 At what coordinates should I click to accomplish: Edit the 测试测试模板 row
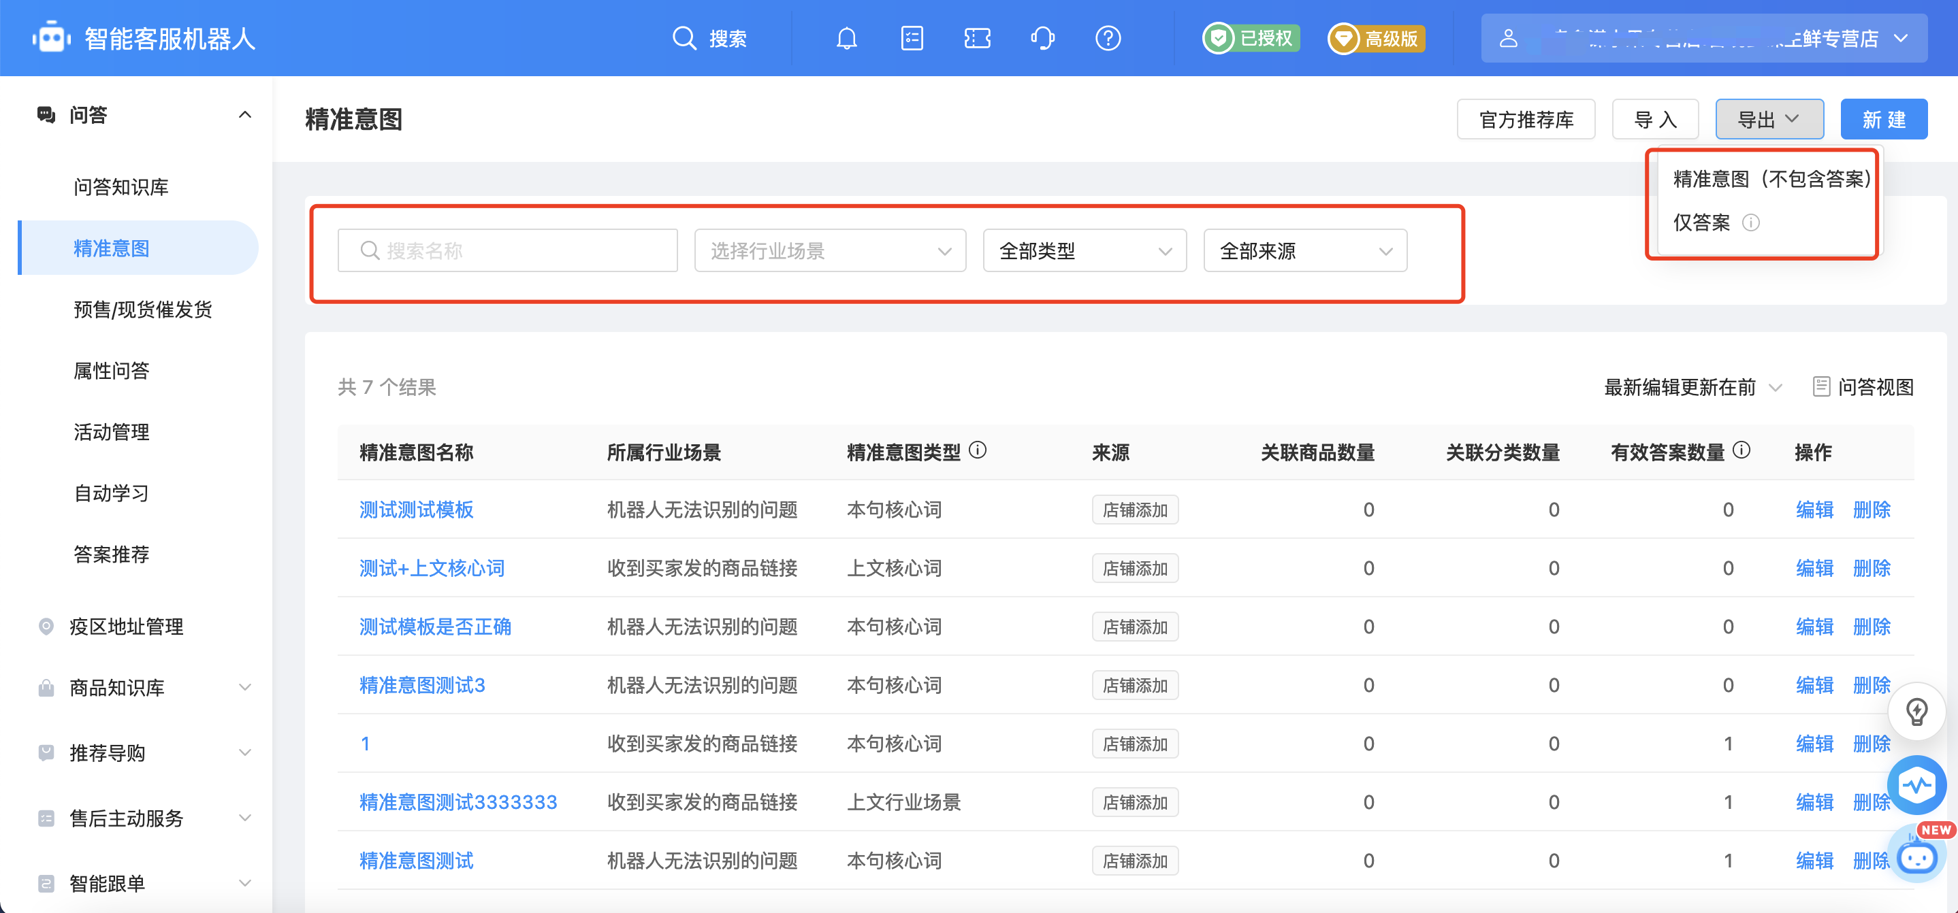[x=1814, y=510]
